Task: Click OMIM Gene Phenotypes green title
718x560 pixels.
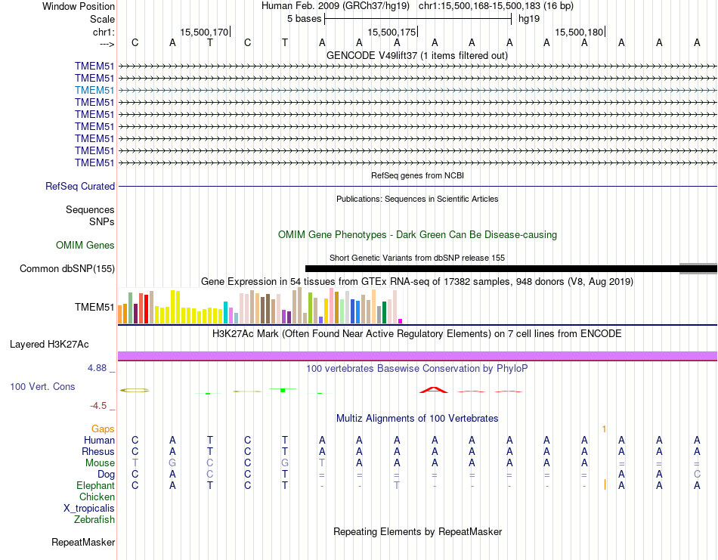Action: point(417,234)
